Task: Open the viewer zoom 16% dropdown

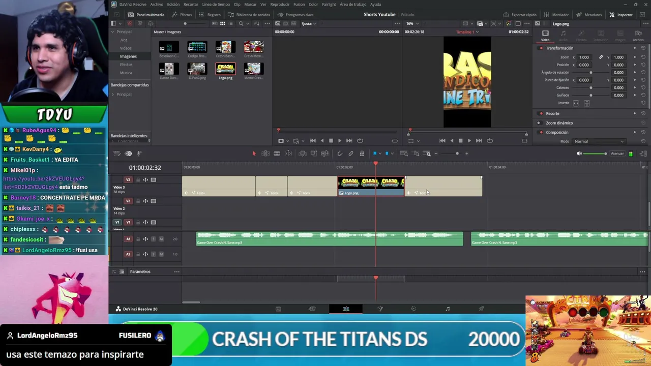Action: pos(412,23)
